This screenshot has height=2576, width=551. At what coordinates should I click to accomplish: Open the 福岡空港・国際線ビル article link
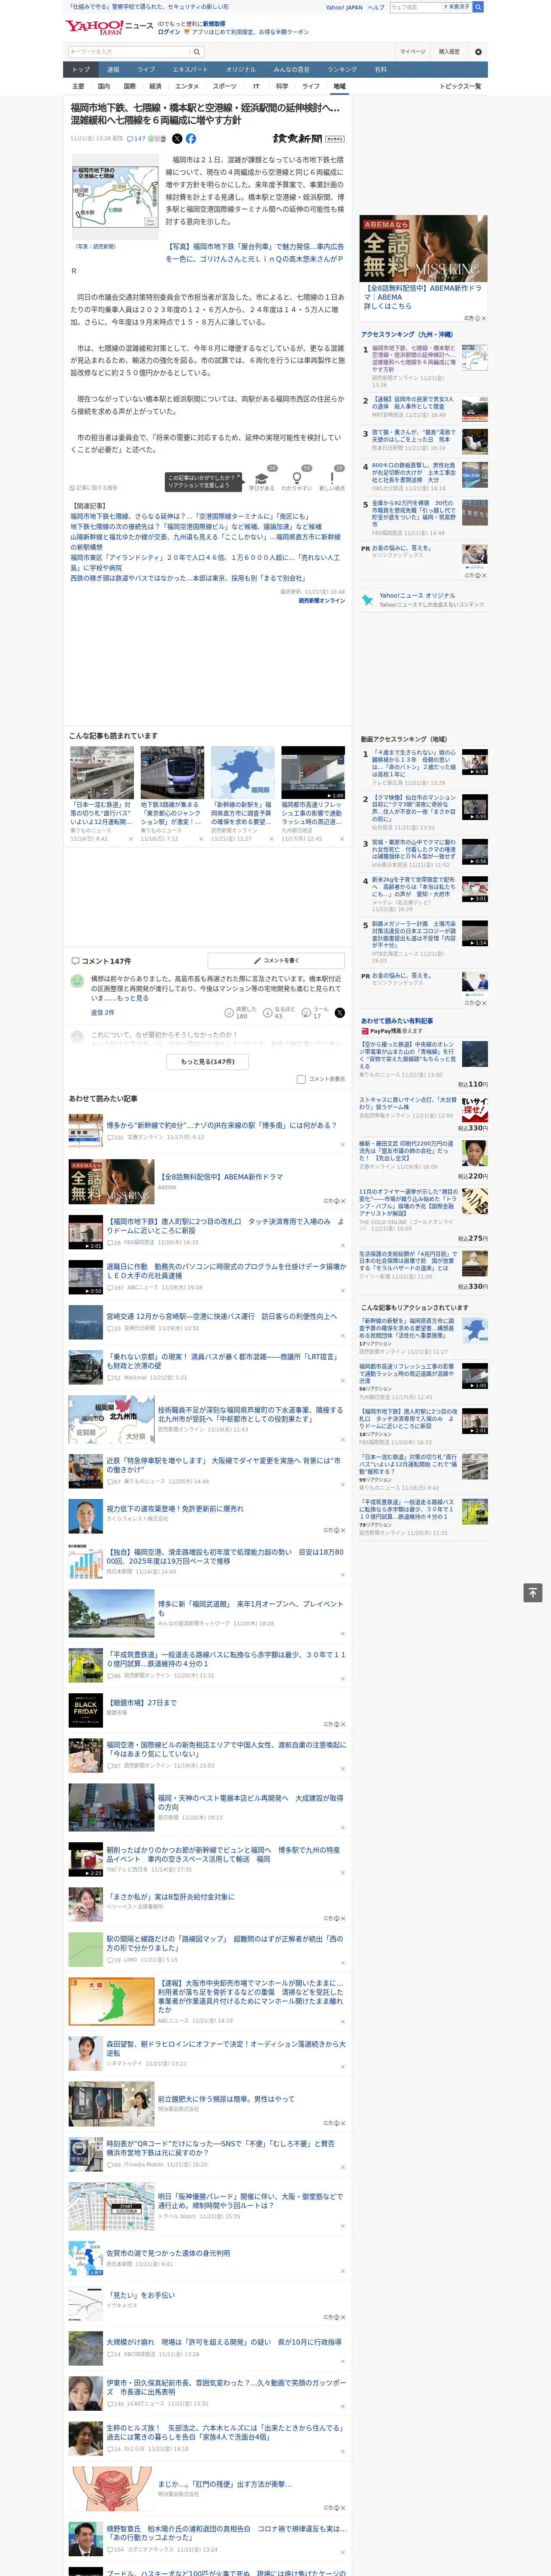tap(226, 1749)
